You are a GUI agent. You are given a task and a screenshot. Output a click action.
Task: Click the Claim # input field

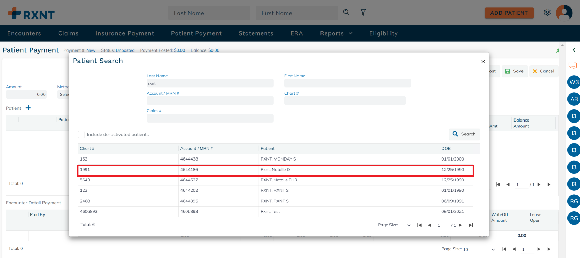click(210, 118)
